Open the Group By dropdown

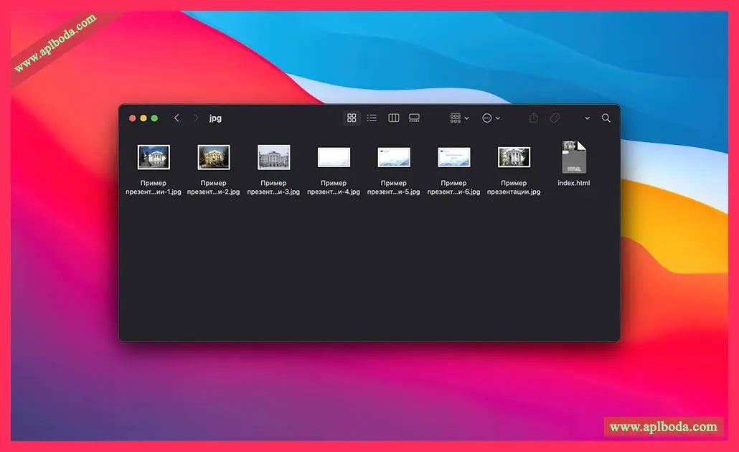pos(458,118)
